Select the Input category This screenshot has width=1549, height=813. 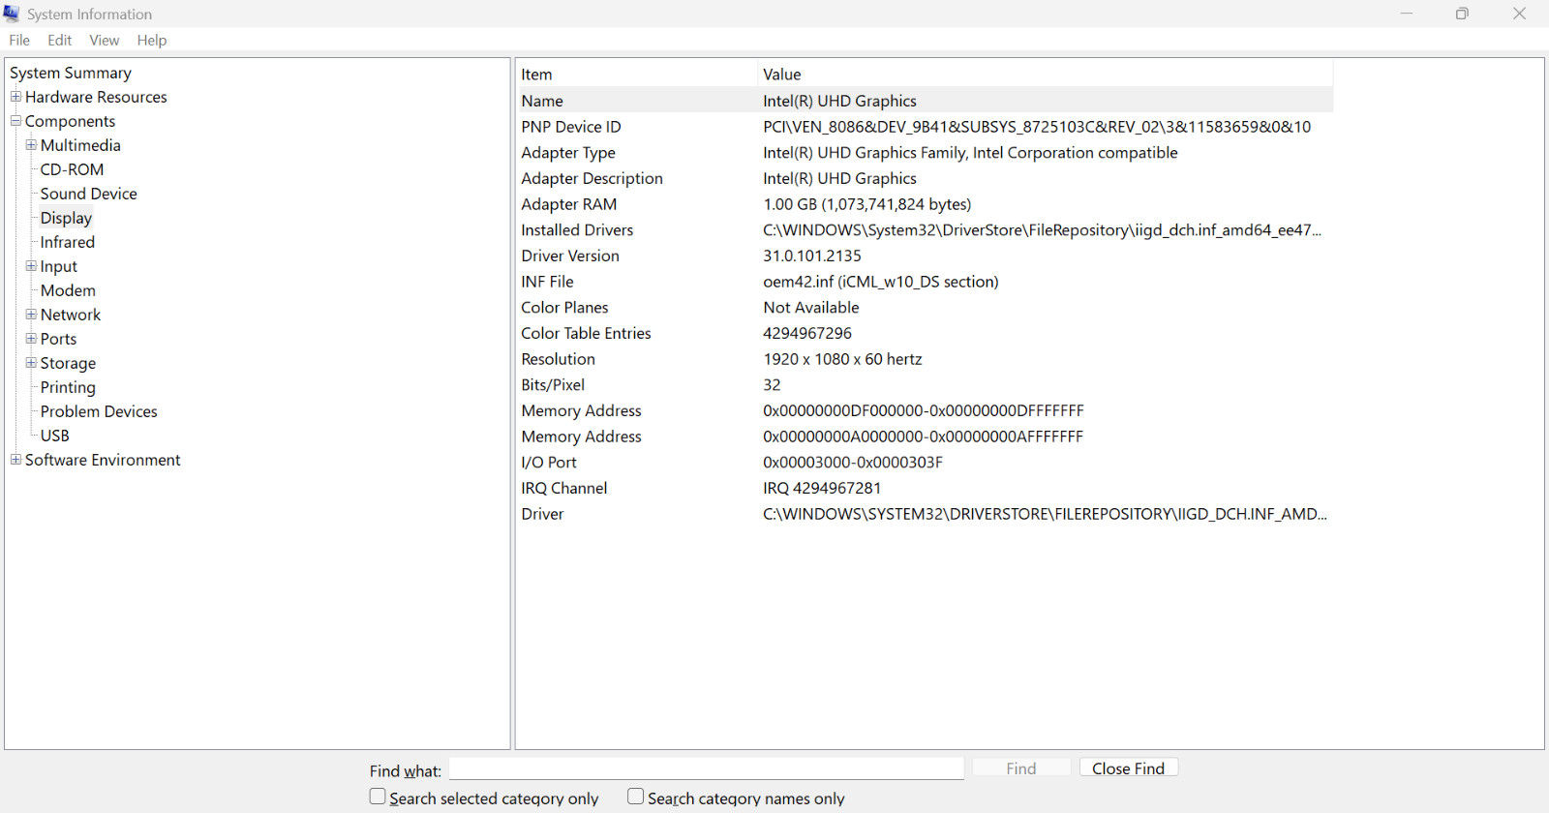pos(59,266)
